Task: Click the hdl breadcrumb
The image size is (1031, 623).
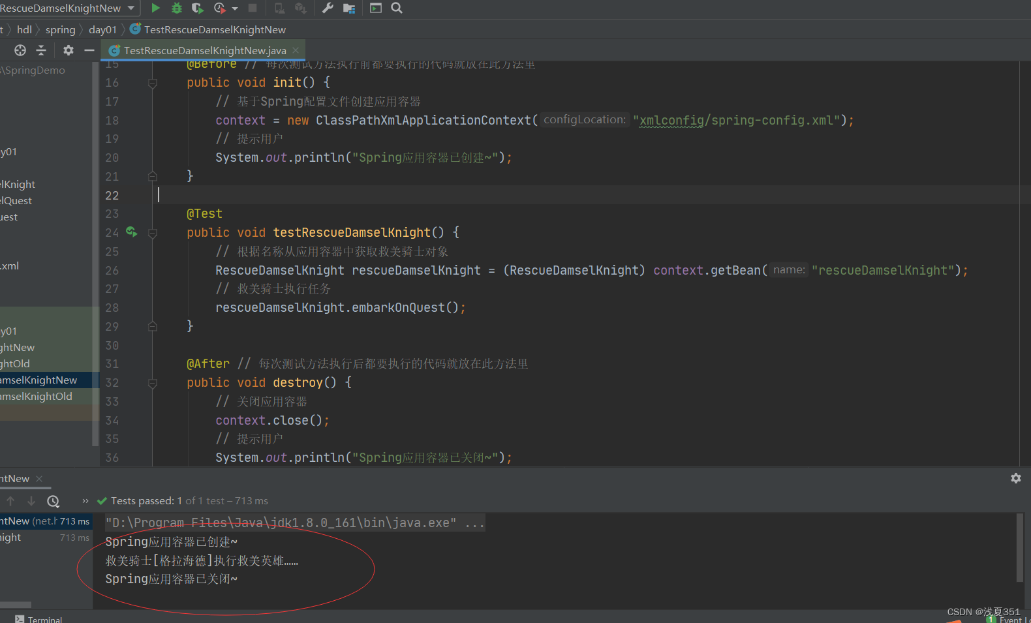Action: [x=24, y=29]
